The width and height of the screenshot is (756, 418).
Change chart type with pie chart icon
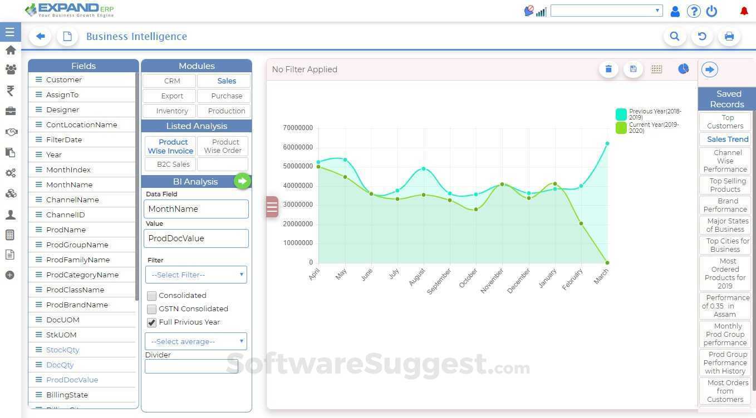coord(683,69)
